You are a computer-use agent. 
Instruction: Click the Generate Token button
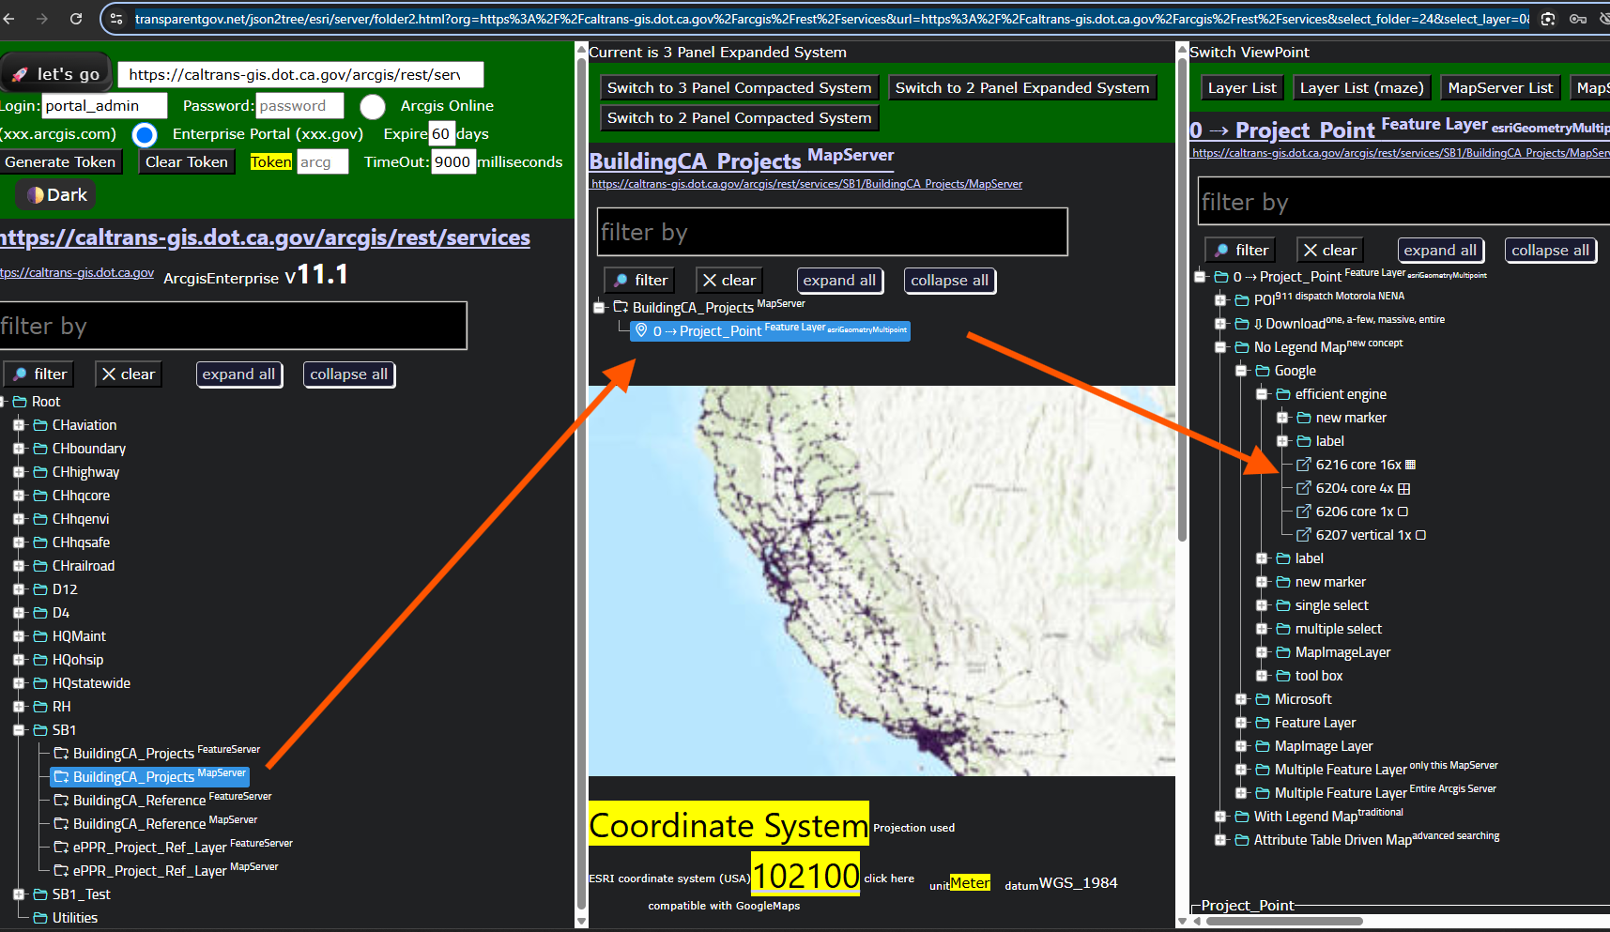tap(60, 162)
